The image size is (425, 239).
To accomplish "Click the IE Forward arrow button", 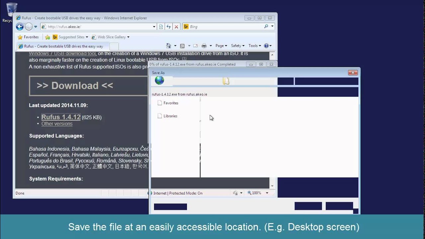I will 29,27.
